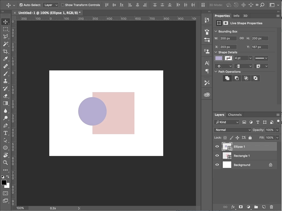Image resolution: width=282 pixels, height=211 pixels.
Task: Select the Type tool
Action: click(x=5, y=133)
